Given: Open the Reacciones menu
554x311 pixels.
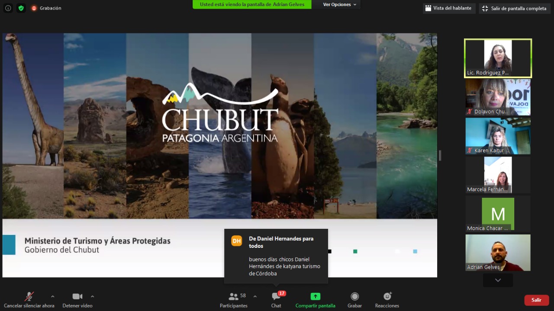Looking at the screenshot, I should coord(387,299).
